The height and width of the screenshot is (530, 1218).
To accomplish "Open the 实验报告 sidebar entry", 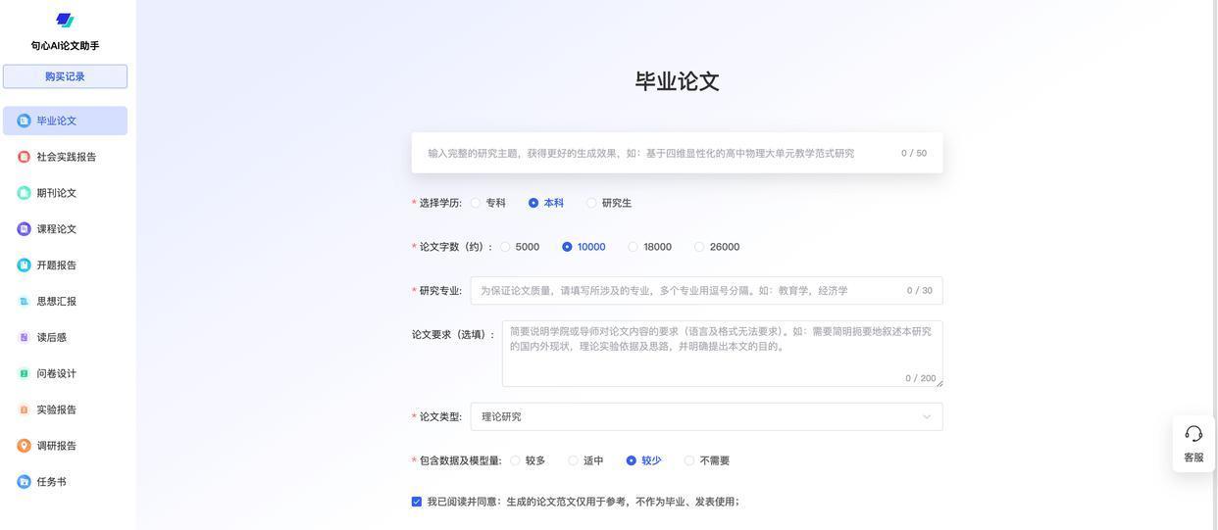I will [56, 410].
